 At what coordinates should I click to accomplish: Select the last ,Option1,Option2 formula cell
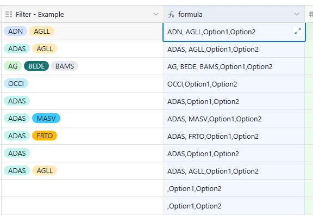tap(234, 206)
